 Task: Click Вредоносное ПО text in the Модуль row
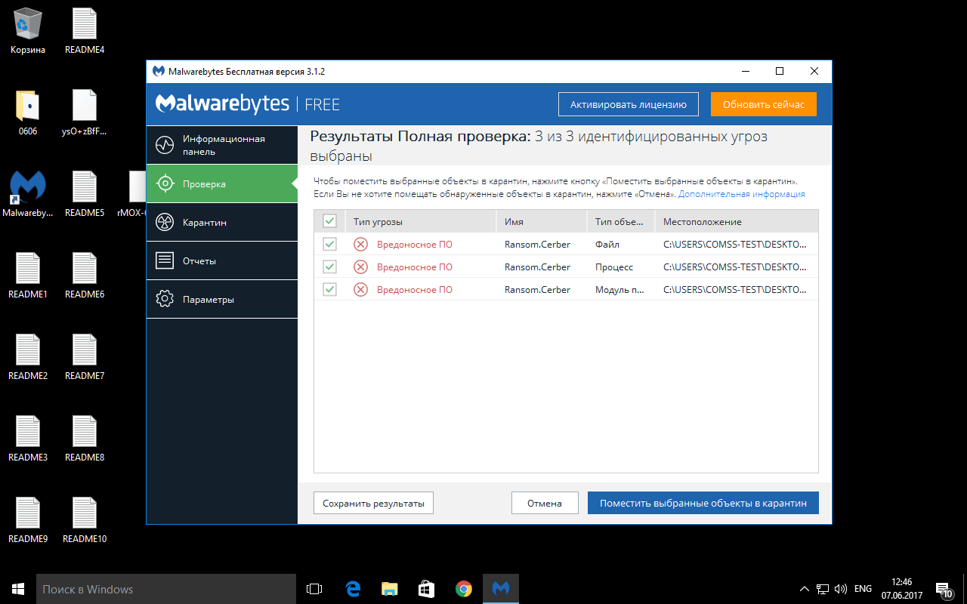tap(415, 289)
